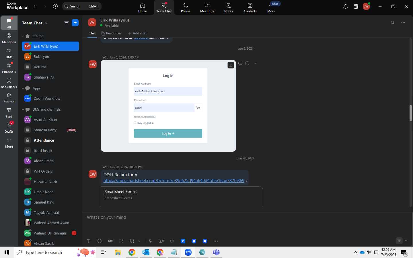Expand the Smartsheet link dropdown arrow
Screen dimensions: 413x258
(246, 181)
